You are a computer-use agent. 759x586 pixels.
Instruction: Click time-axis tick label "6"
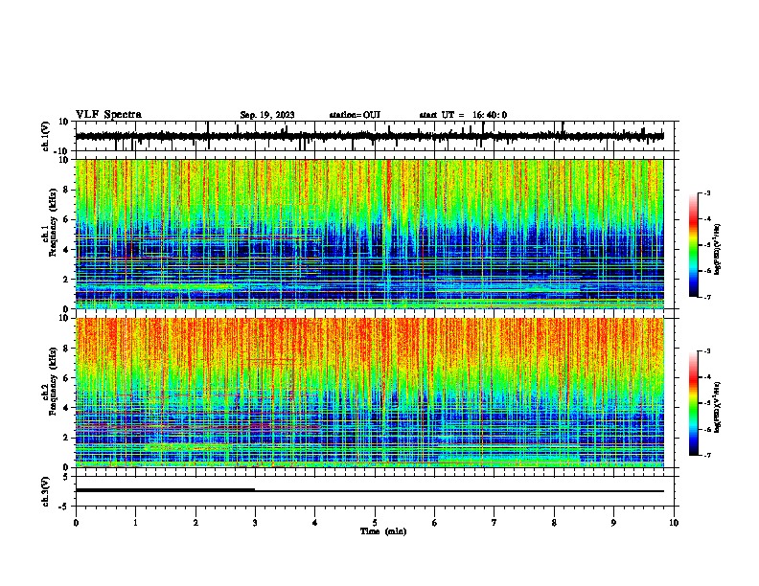pos(435,523)
